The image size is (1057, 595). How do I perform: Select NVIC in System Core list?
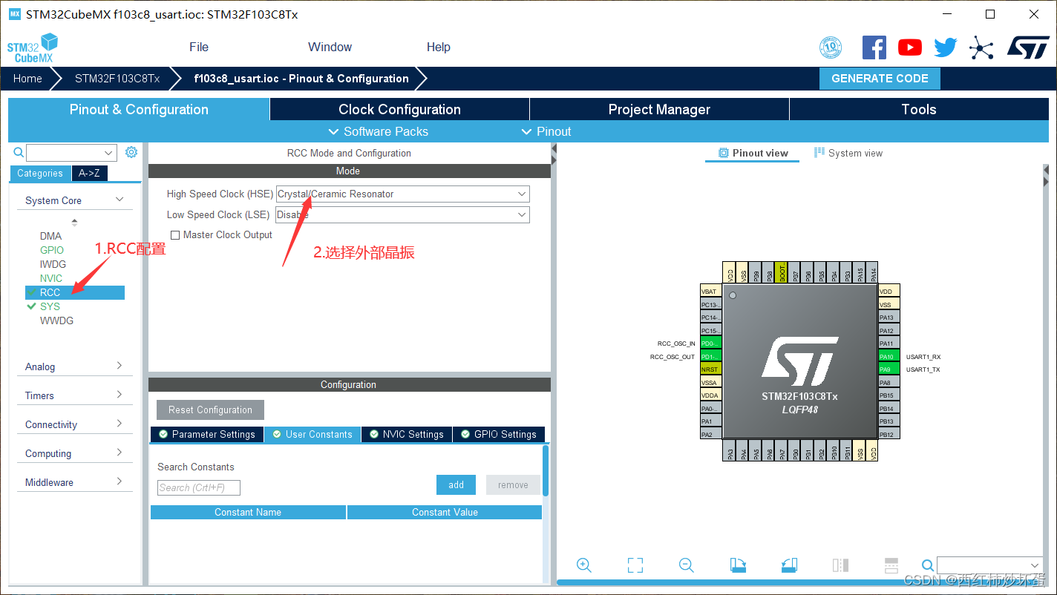(51, 278)
